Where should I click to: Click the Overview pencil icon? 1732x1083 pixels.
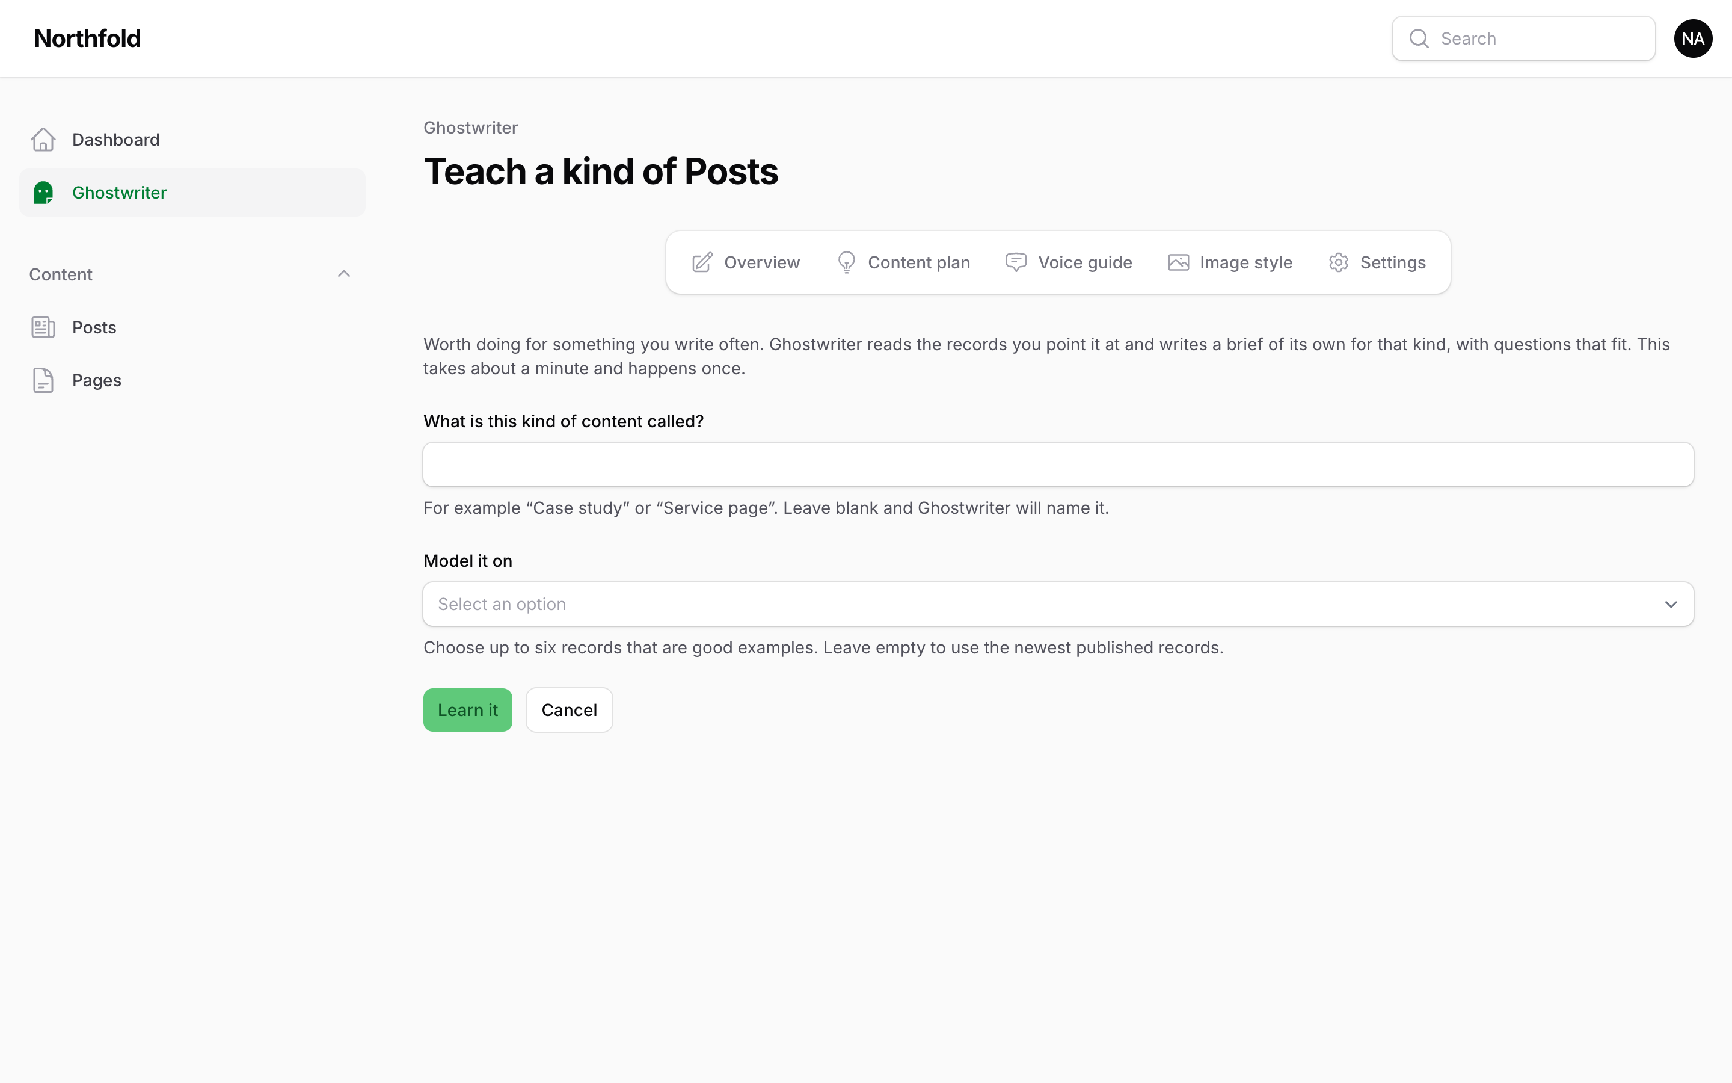tap(702, 262)
